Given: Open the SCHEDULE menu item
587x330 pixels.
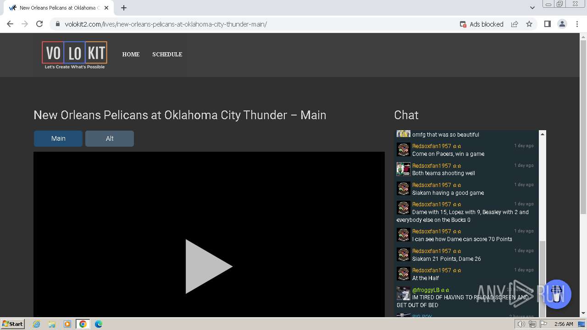Looking at the screenshot, I should (x=167, y=54).
